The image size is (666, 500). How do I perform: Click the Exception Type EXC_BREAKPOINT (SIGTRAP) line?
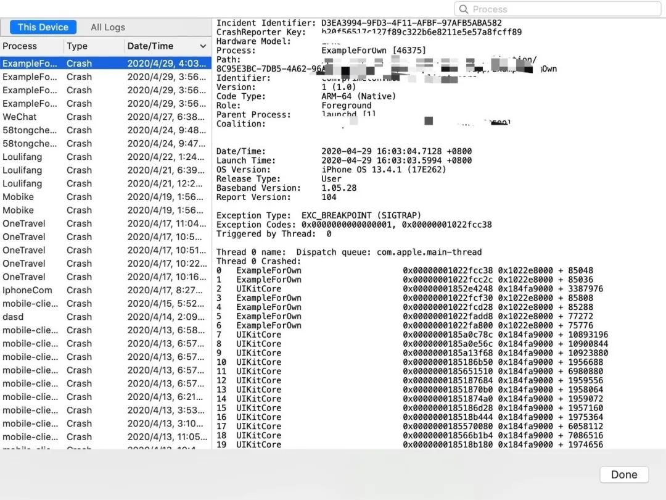tap(319, 215)
